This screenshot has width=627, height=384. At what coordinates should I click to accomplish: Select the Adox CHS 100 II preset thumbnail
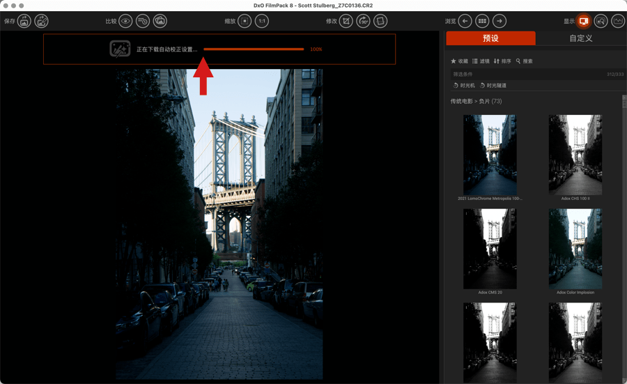click(575, 155)
